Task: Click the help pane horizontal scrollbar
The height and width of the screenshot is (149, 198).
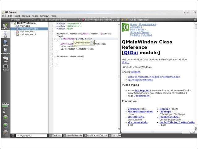Action: [x=153, y=132]
